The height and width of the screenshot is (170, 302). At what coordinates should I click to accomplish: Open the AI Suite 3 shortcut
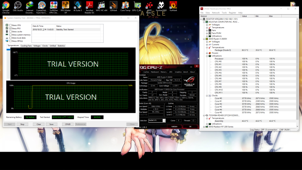[x=78, y=7]
